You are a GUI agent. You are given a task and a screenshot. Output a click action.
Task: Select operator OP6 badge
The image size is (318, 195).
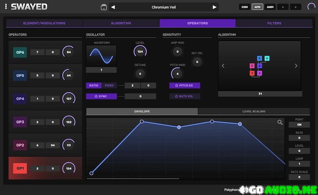click(x=20, y=52)
